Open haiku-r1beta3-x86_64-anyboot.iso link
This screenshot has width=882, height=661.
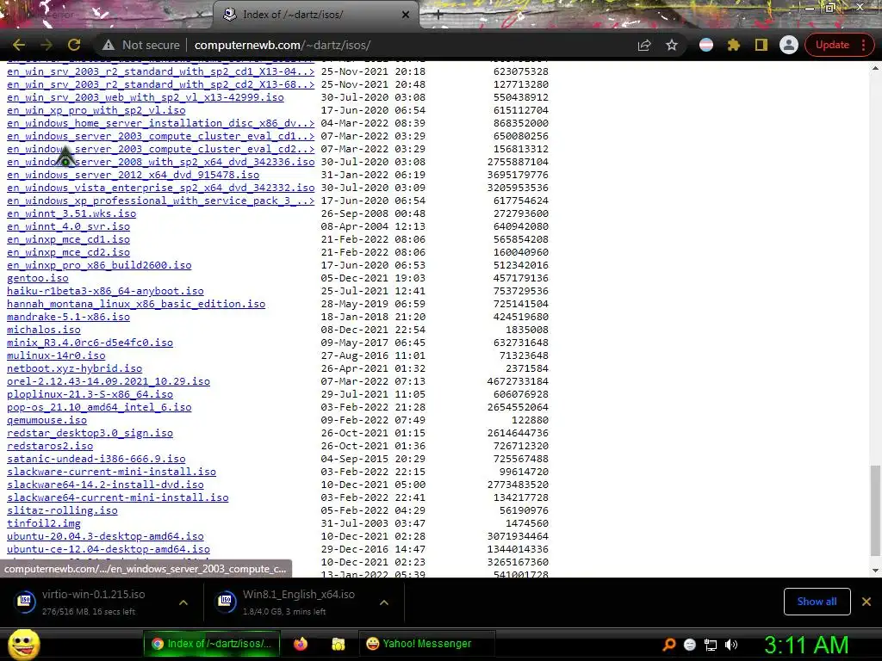(105, 291)
